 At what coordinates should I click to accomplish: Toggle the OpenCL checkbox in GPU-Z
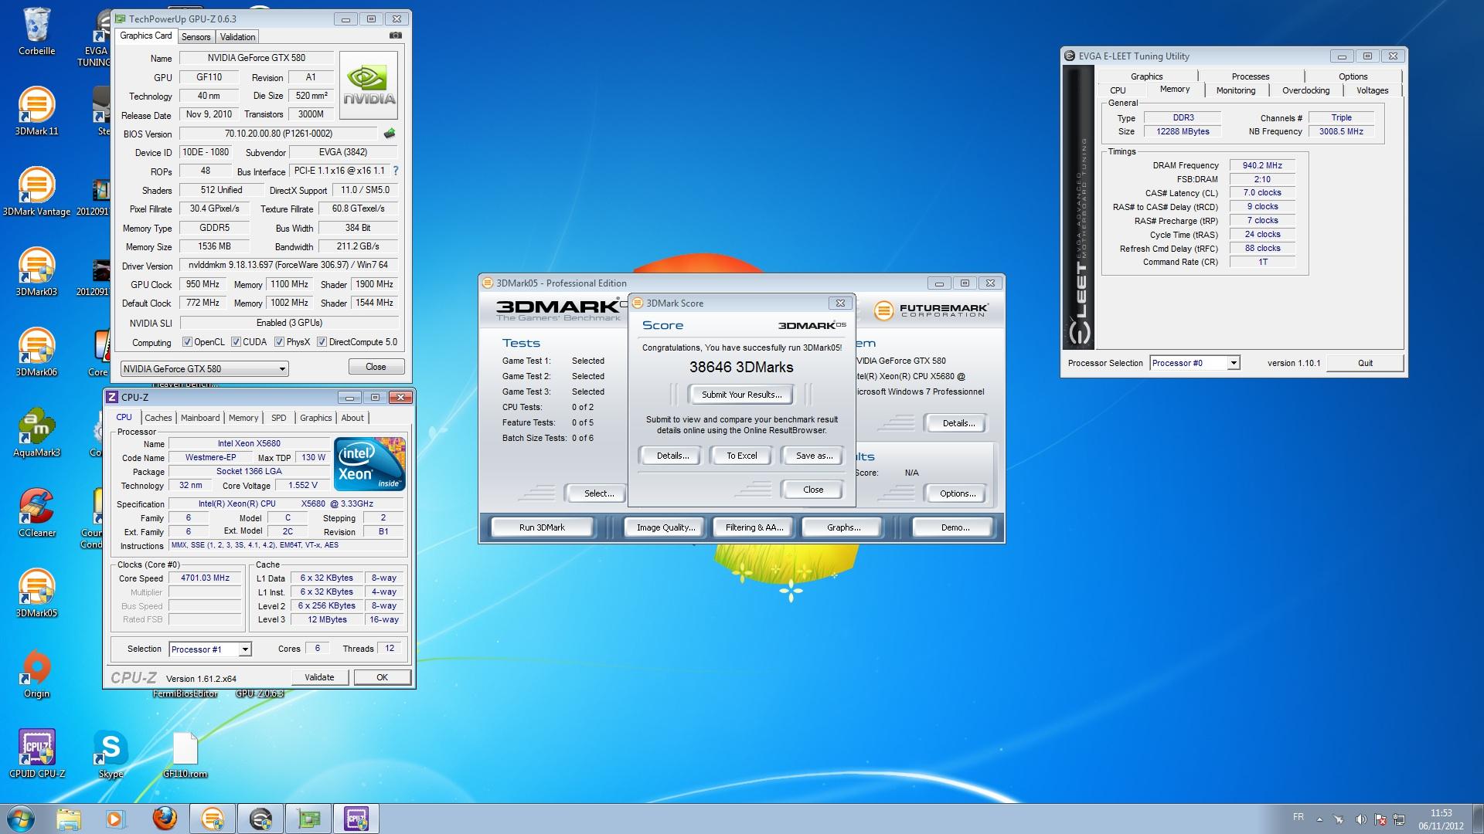point(187,342)
